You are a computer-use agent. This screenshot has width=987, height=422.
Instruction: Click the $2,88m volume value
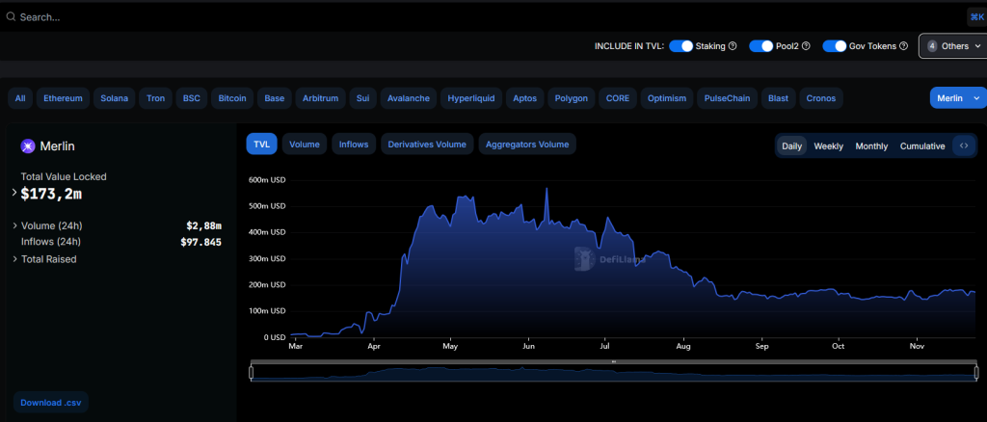point(204,225)
